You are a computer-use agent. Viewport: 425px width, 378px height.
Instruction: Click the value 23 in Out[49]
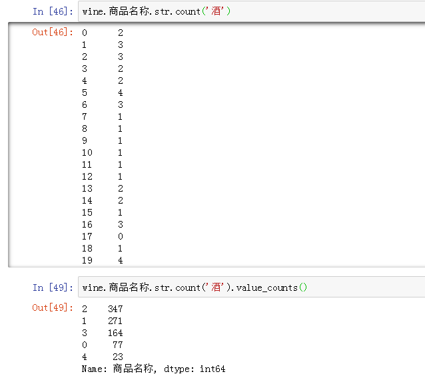tap(118, 357)
